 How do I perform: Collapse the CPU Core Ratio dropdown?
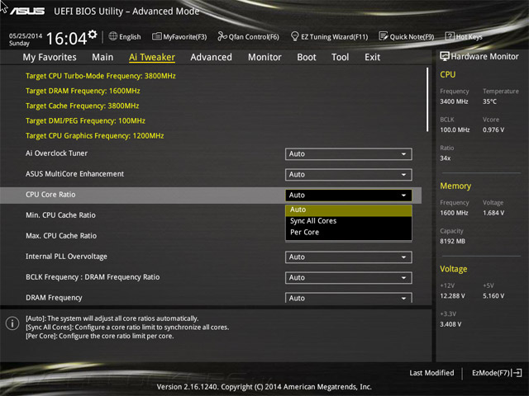tap(349, 196)
